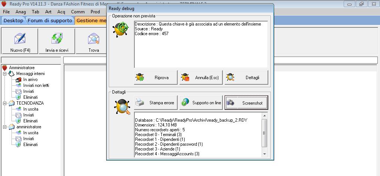Click the details list scrollbar thumb
The height and width of the screenshot is (176, 380).
(x=265, y=133)
